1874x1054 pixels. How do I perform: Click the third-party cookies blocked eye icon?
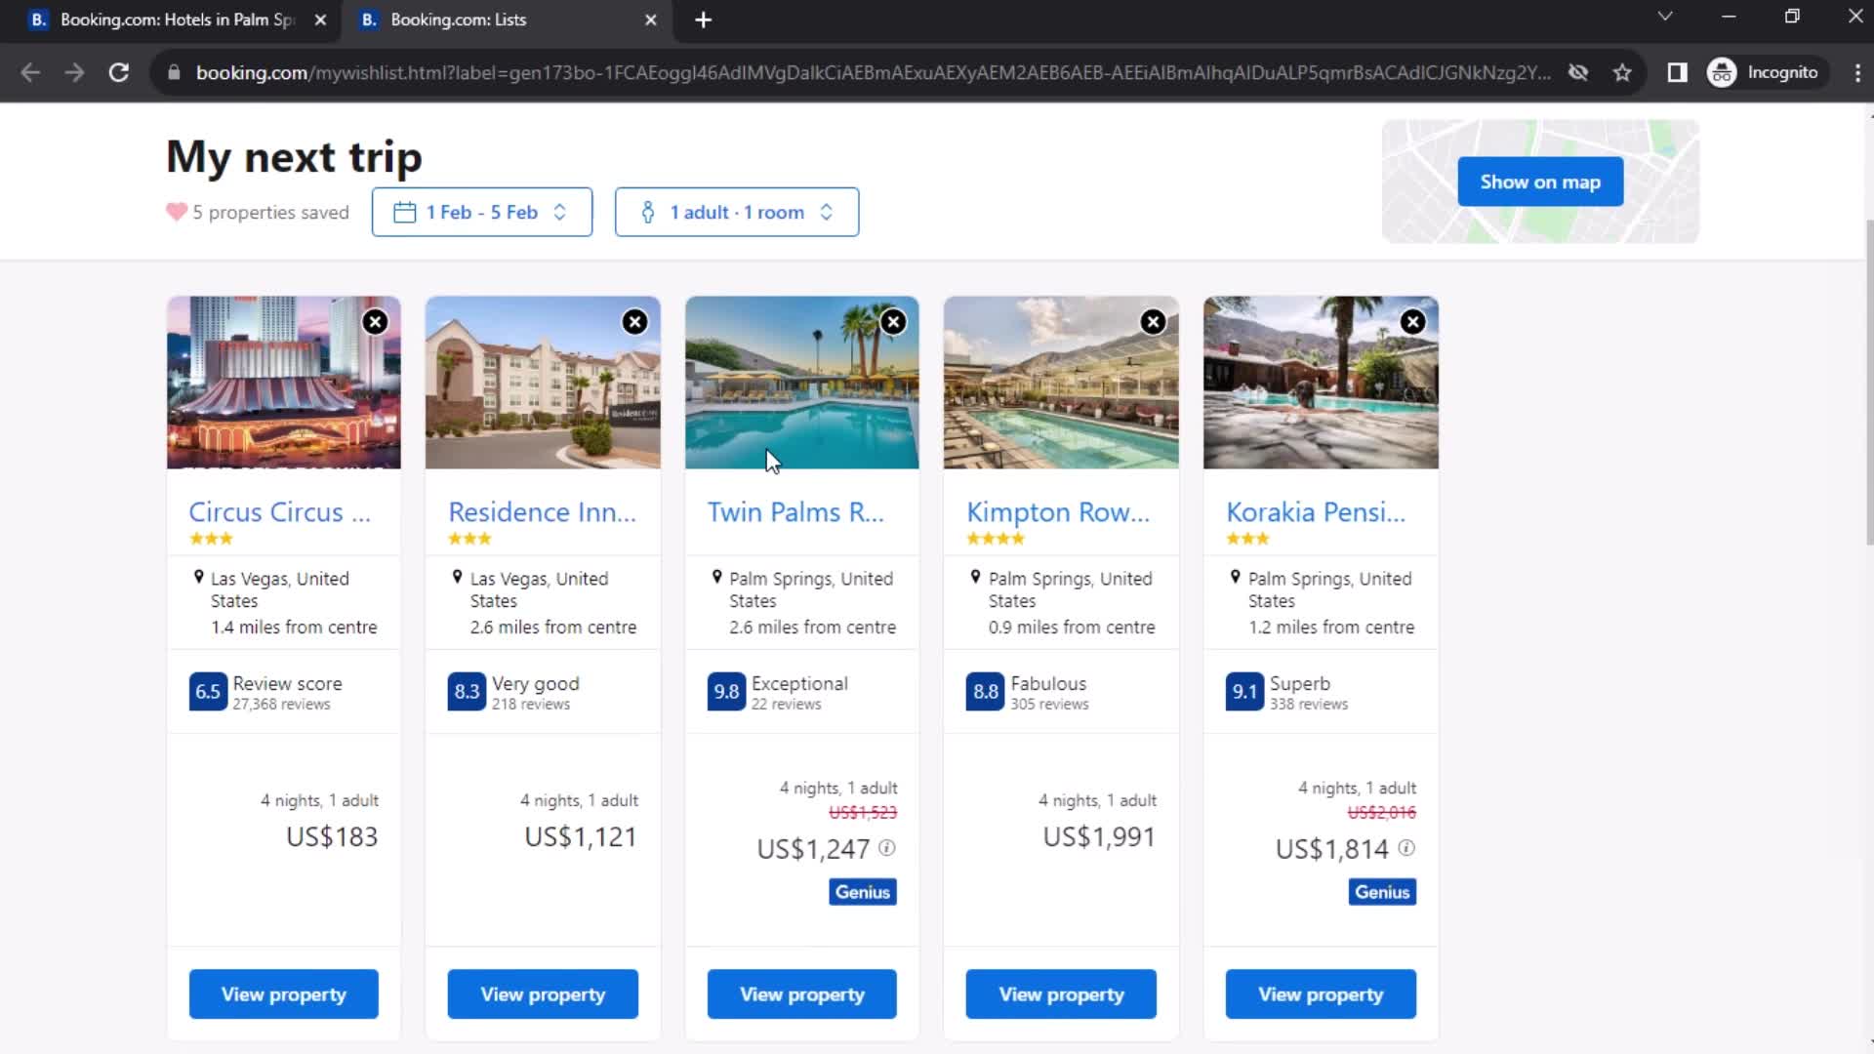pyautogui.click(x=1577, y=72)
